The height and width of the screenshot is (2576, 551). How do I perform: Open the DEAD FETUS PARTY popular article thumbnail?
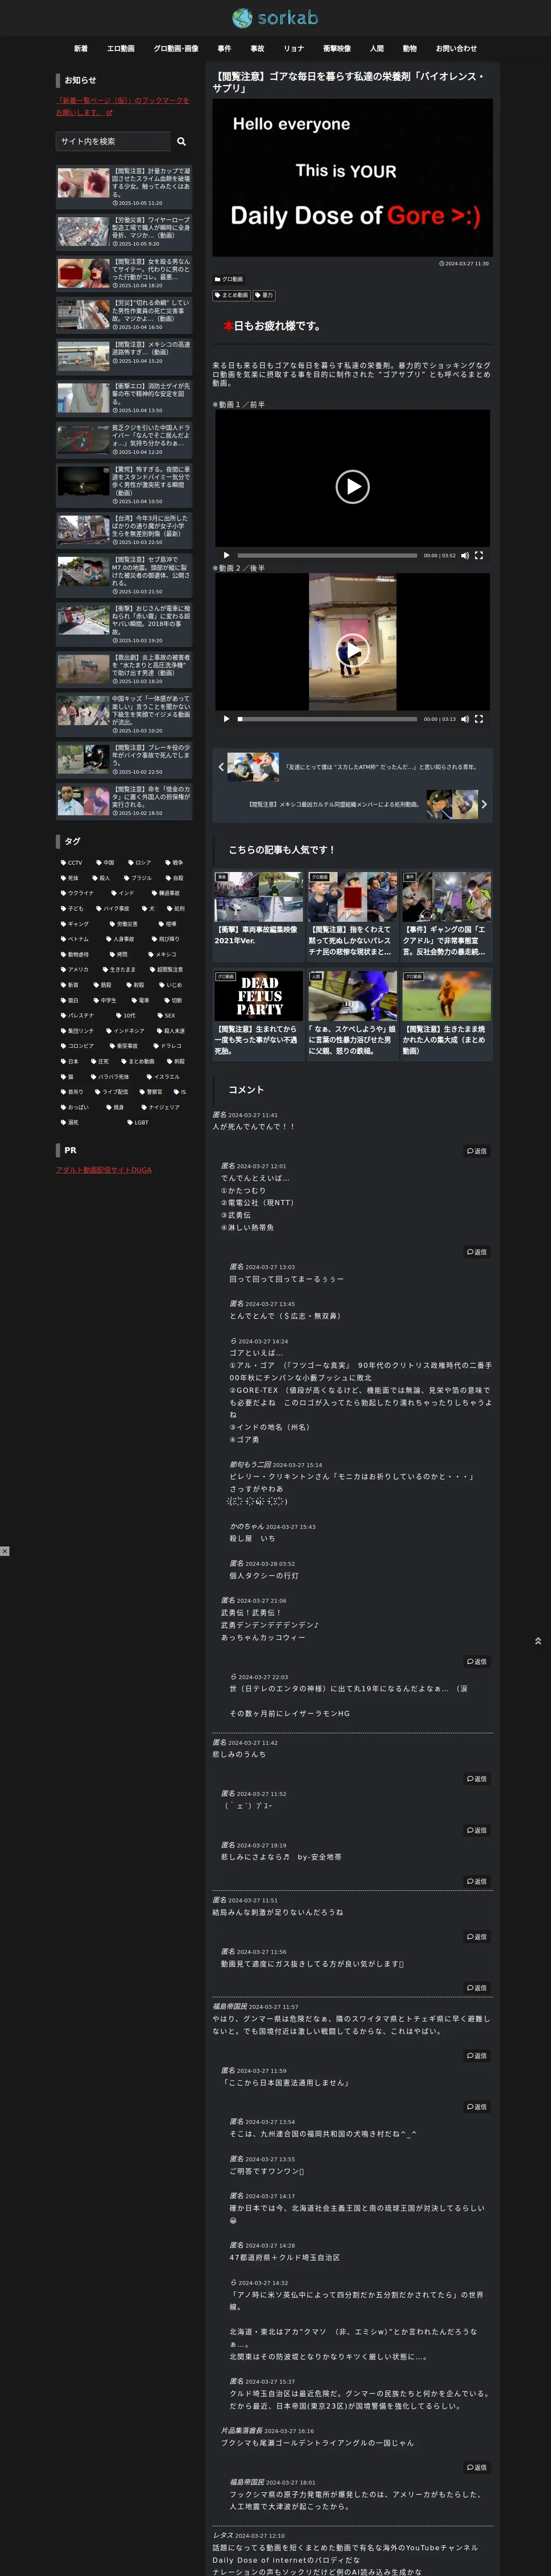[258, 995]
